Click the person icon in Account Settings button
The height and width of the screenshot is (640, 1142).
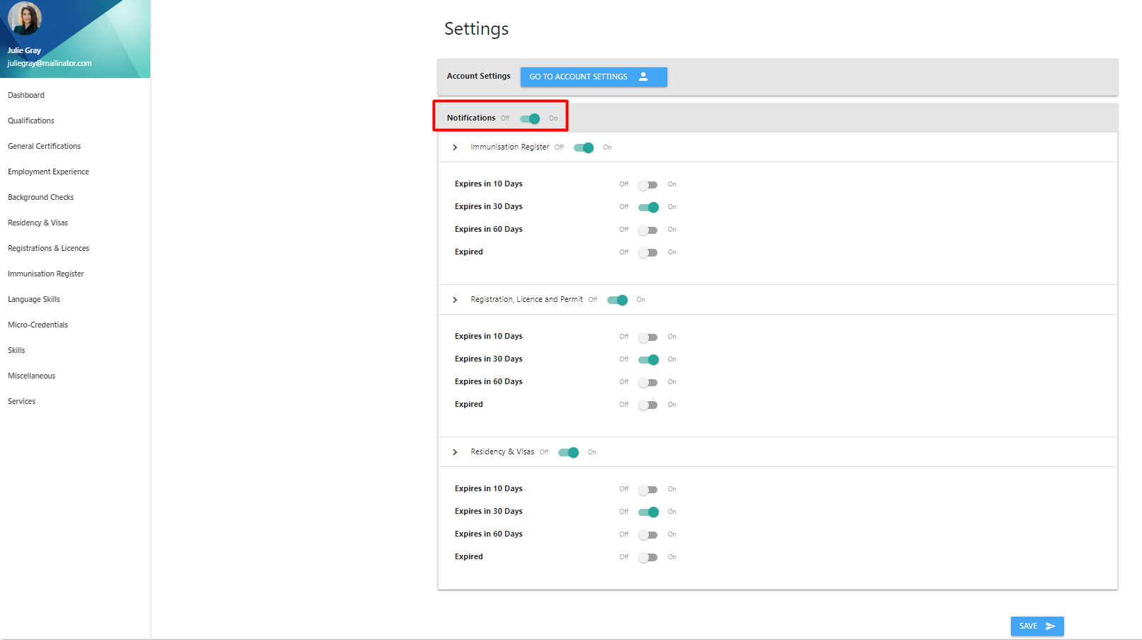643,77
